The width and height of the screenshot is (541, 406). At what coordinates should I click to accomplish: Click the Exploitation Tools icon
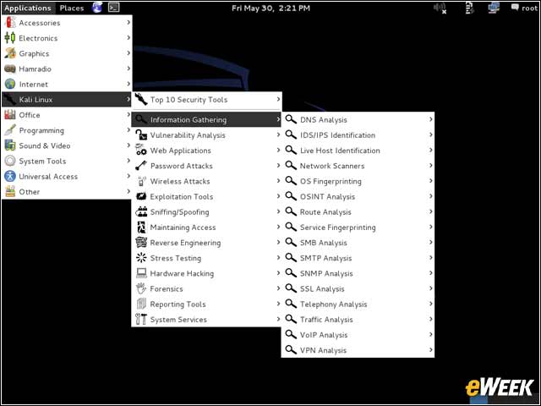[141, 196]
